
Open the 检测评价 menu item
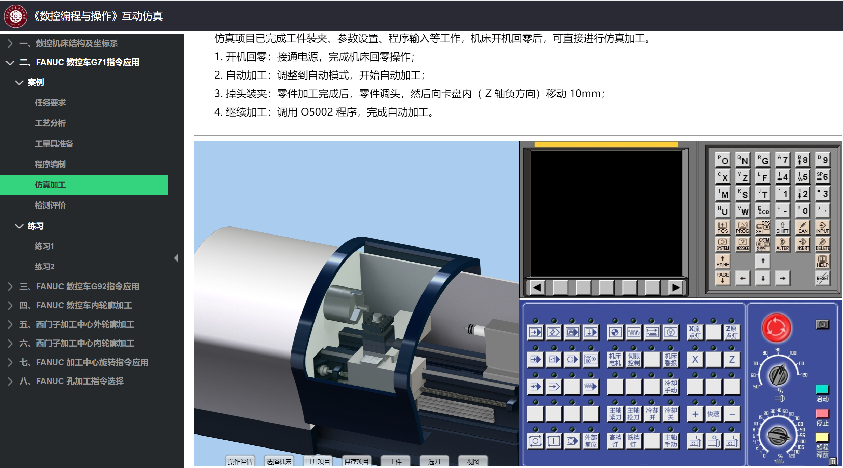(50, 205)
